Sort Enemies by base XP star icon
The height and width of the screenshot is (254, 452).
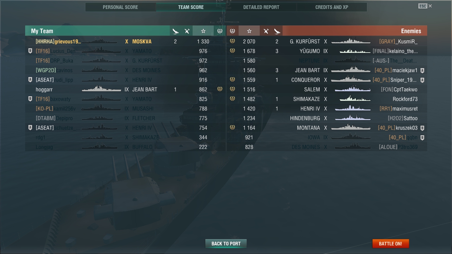(x=249, y=31)
